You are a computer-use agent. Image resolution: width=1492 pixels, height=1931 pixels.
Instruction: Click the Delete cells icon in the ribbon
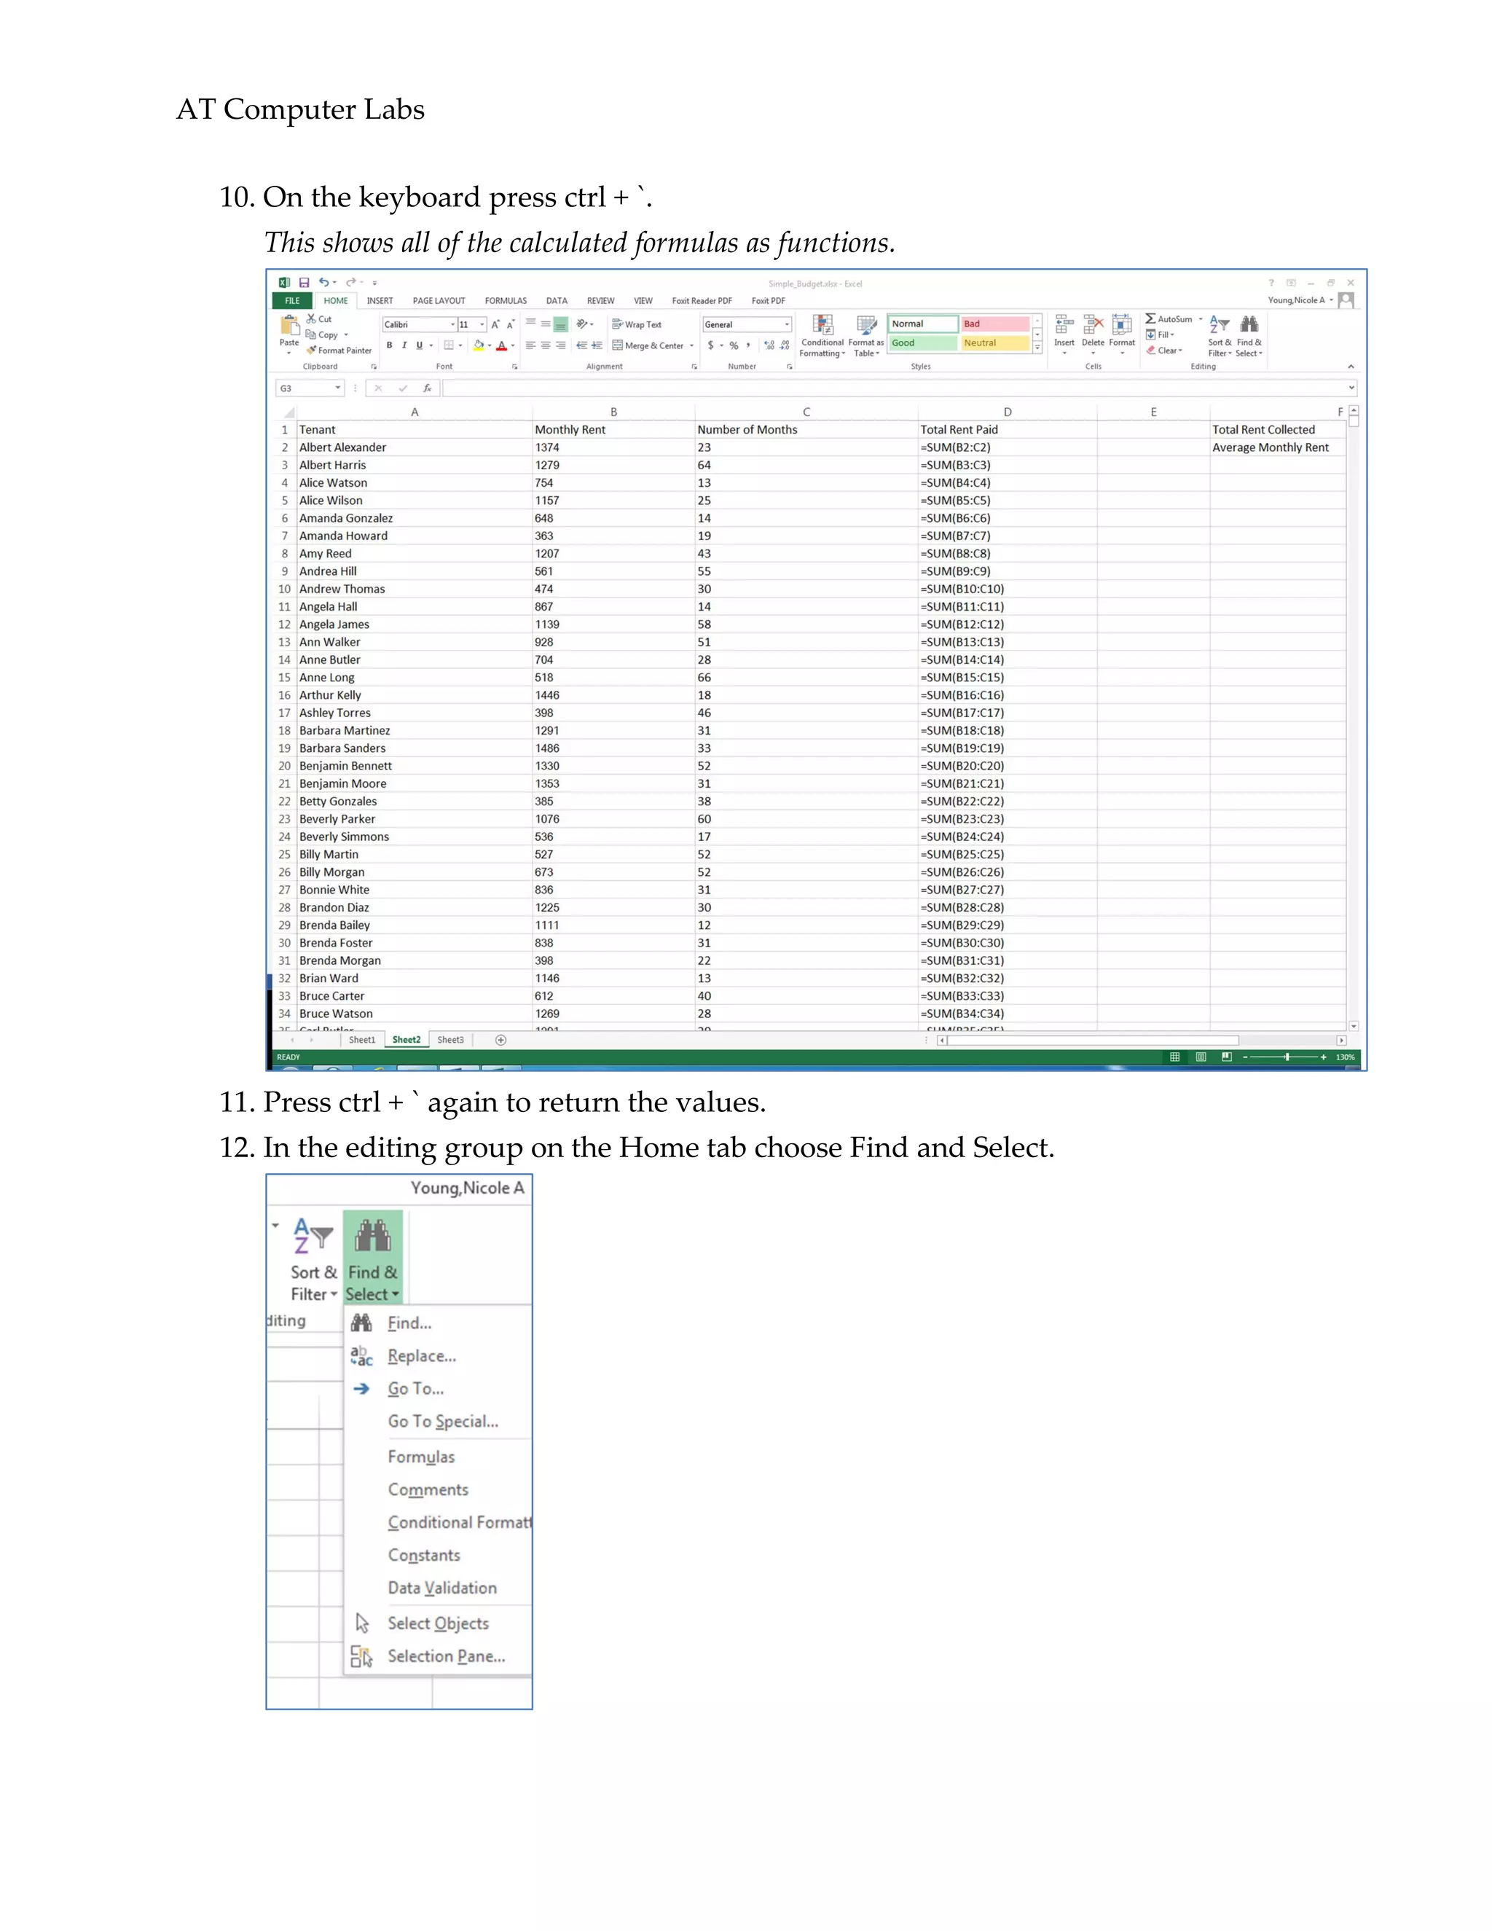click(1094, 324)
